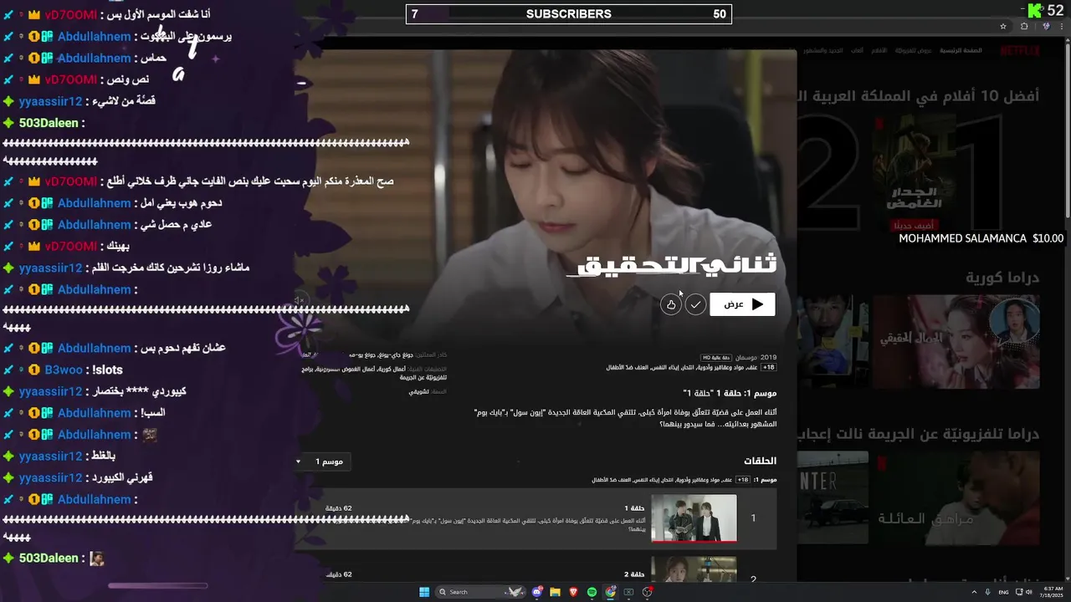Open File Explorer from the taskbar
The height and width of the screenshot is (602, 1071).
pos(555,592)
